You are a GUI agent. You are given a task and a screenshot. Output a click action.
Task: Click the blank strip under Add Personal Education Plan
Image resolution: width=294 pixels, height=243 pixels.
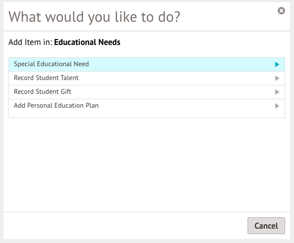147,115
